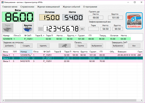Go to next wagon with >> button
The width and height of the screenshot is (145, 103).
82,29
